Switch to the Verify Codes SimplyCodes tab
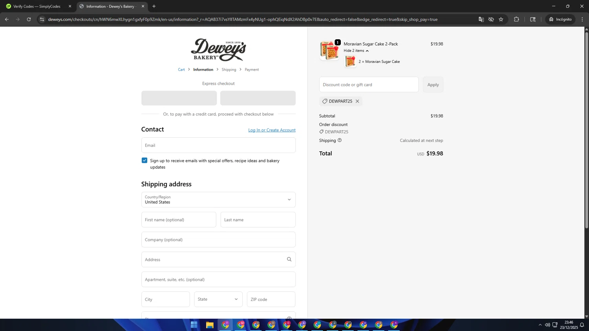The height and width of the screenshot is (331, 589). point(37,6)
